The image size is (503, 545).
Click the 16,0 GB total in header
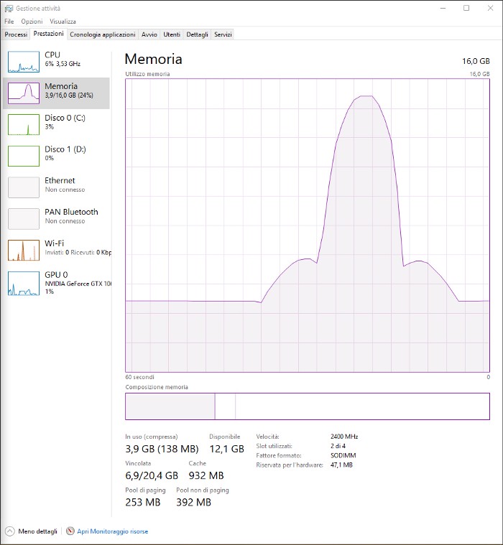(476, 61)
